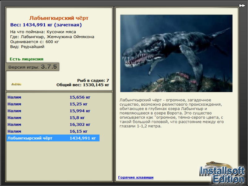Open the Горячие клавиши link
Screen dimensions: 248x186
[136, 177]
